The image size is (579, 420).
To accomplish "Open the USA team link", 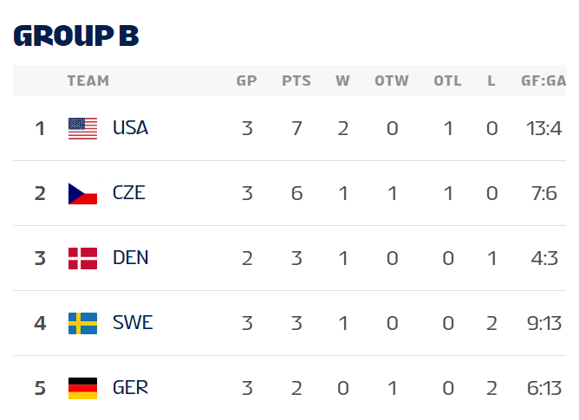I will [130, 128].
